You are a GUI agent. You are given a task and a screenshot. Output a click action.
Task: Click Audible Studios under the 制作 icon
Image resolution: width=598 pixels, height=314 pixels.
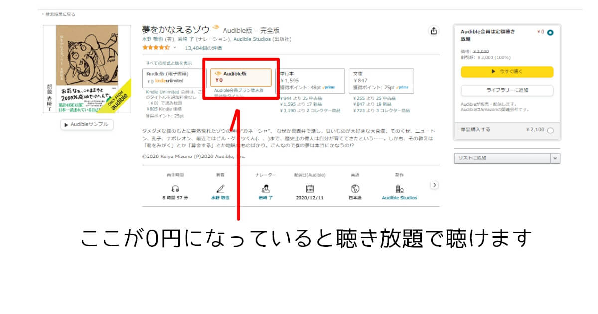[x=399, y=198]
